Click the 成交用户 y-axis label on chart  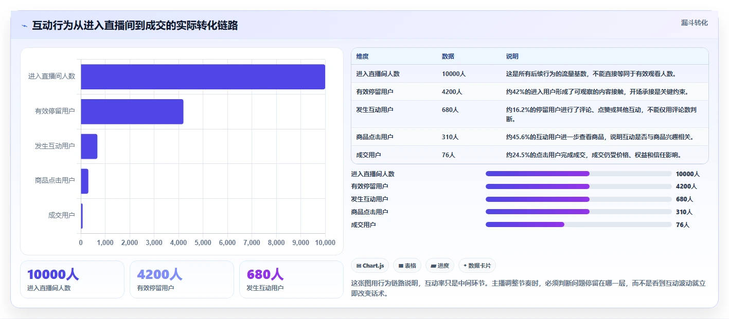click(61, 216)
